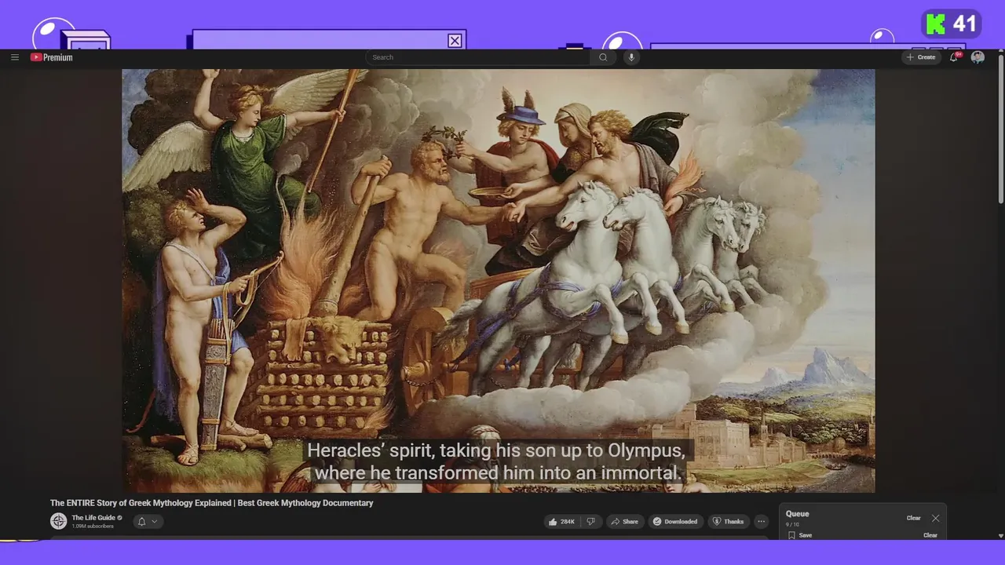Click the 1.09M subscribers text

click(x=93, y=526)
